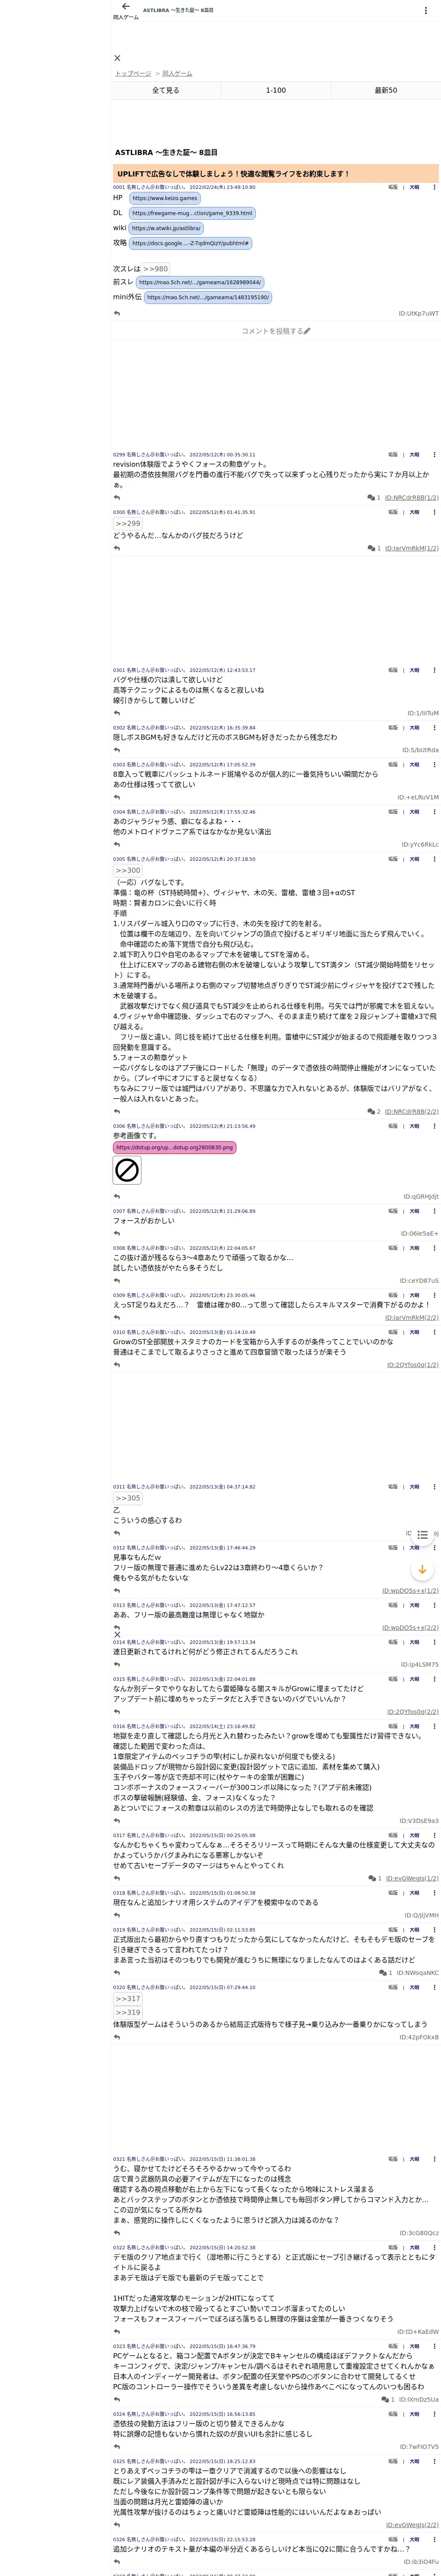Go back with the top-left arrow icon
This screenshot has height=2576, width=441.
pyautogui.click(x=125, y=7)
